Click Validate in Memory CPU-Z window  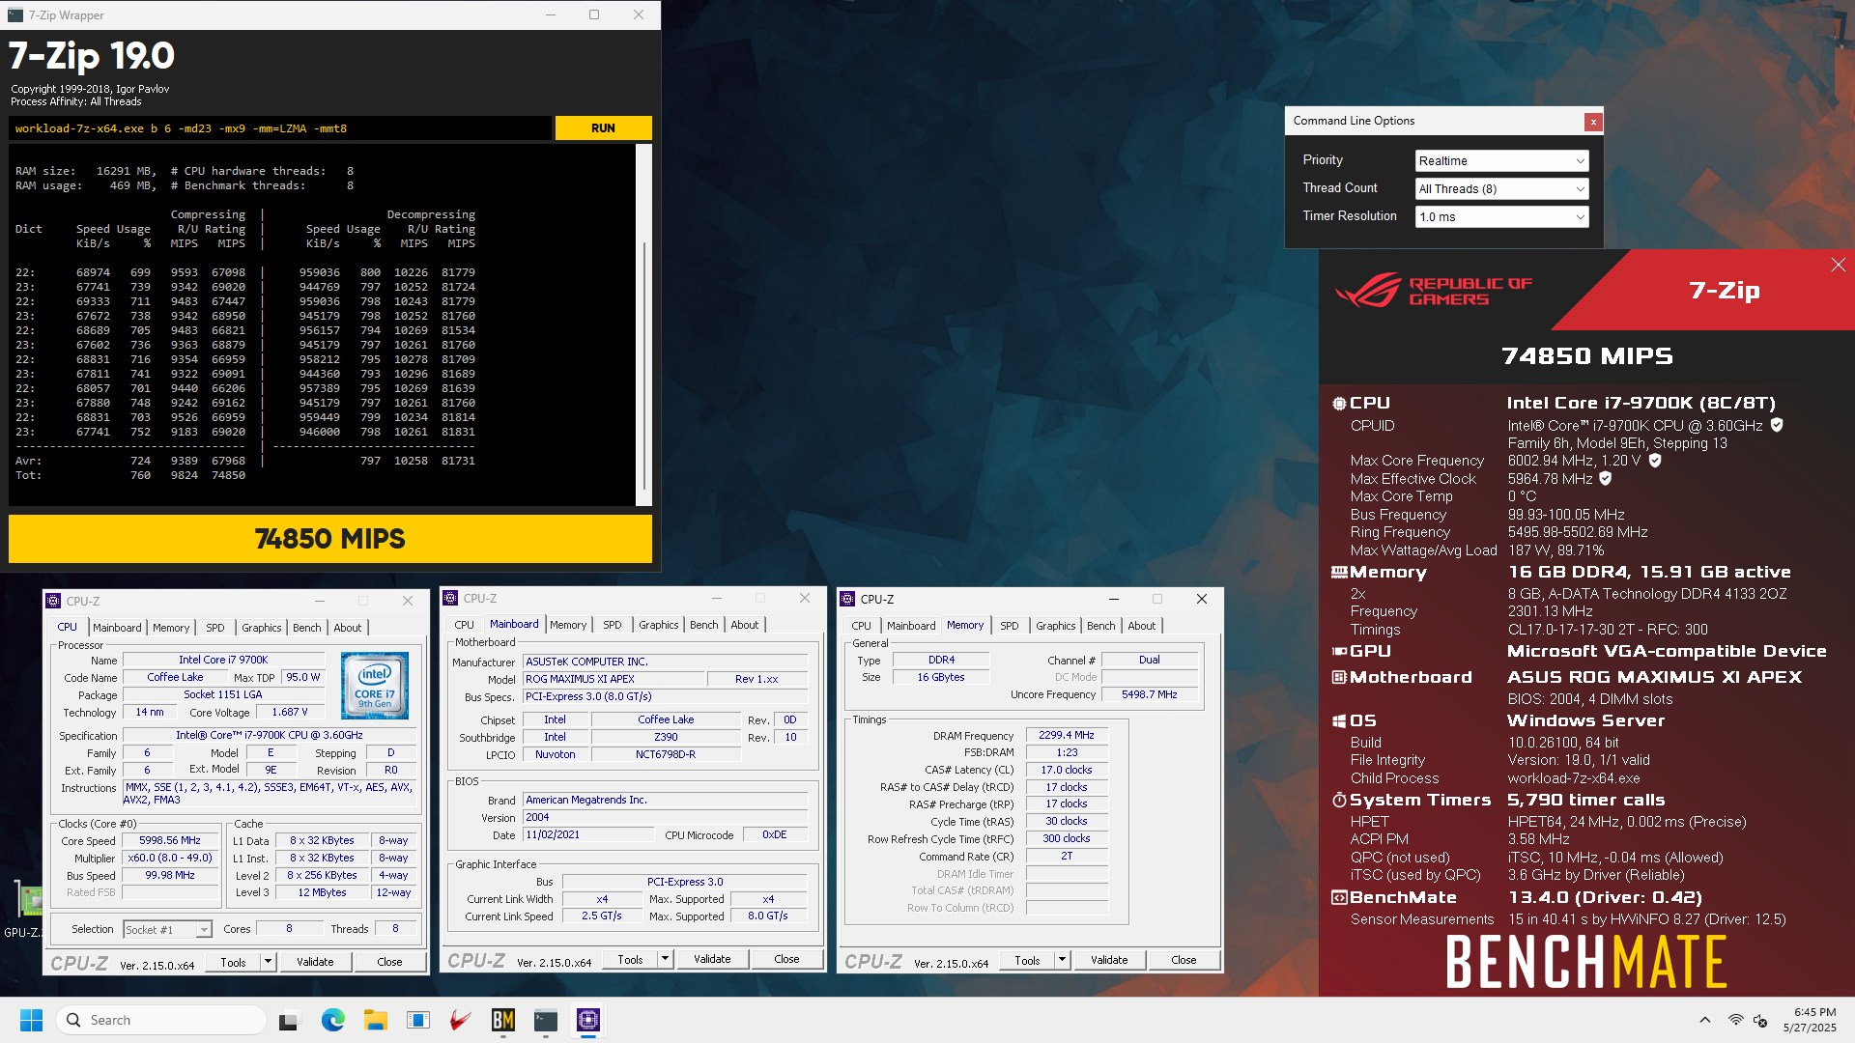click(1109, 960)
